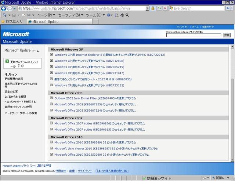The image size is (235, 181).
Task: Open the セーフティ(S) menu
Action: tap(70, 15)
